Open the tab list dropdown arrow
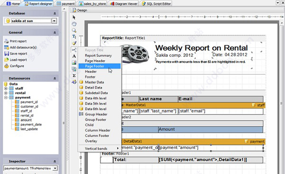Viewport: 285px width, 174px height. [278, 3]
